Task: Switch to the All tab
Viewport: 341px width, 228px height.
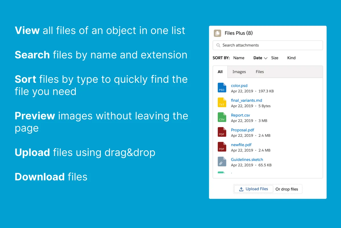Action: click(x=220, y=72)
